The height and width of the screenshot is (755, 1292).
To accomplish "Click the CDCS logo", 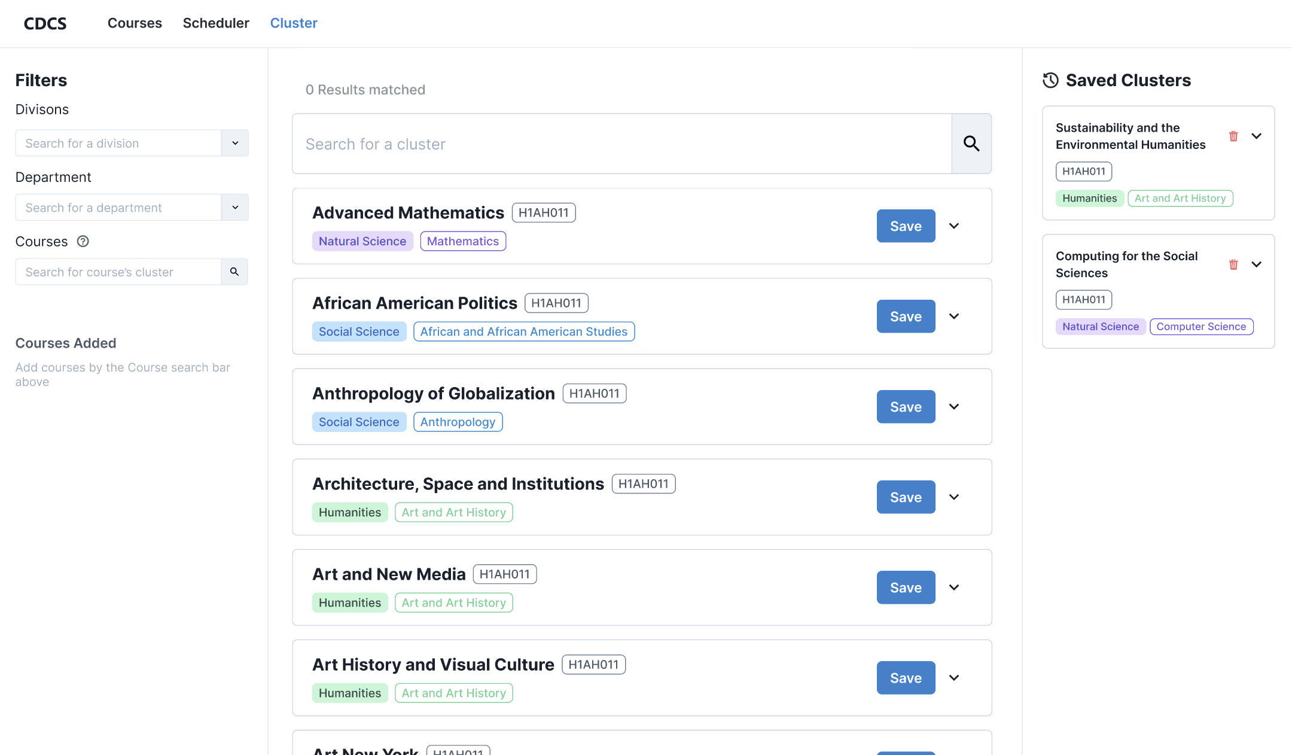I will [45, 23].
